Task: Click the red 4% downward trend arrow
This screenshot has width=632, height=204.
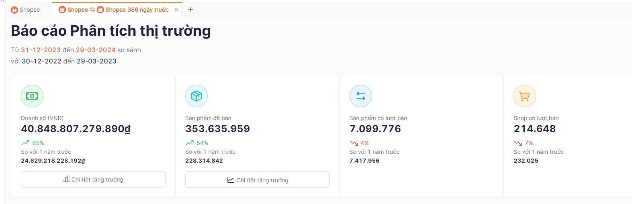Action: coord(354,143)
